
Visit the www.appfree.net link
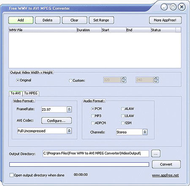(166, 175)
